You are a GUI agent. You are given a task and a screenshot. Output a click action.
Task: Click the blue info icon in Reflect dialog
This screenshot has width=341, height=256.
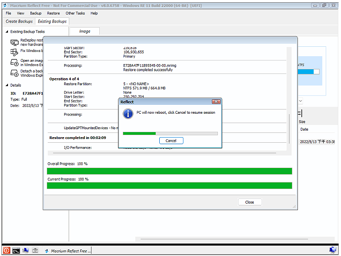128,114
